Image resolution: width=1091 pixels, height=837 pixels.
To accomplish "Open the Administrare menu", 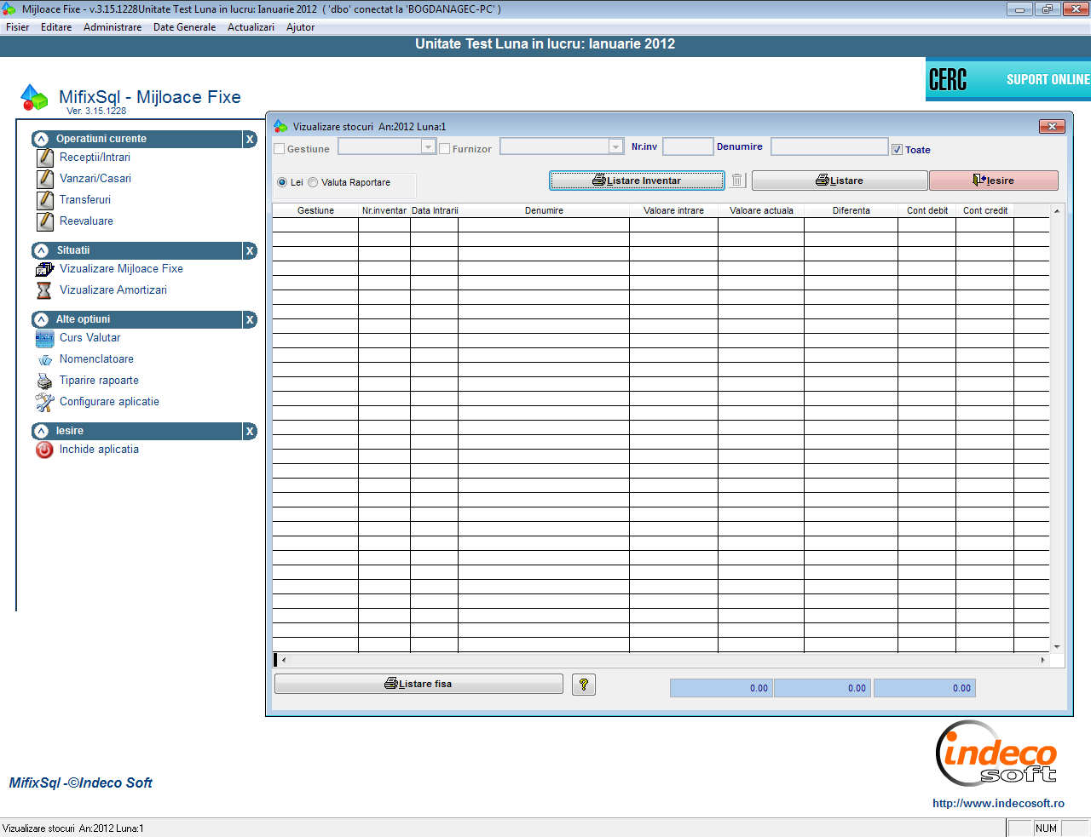I will pos(113,27).
